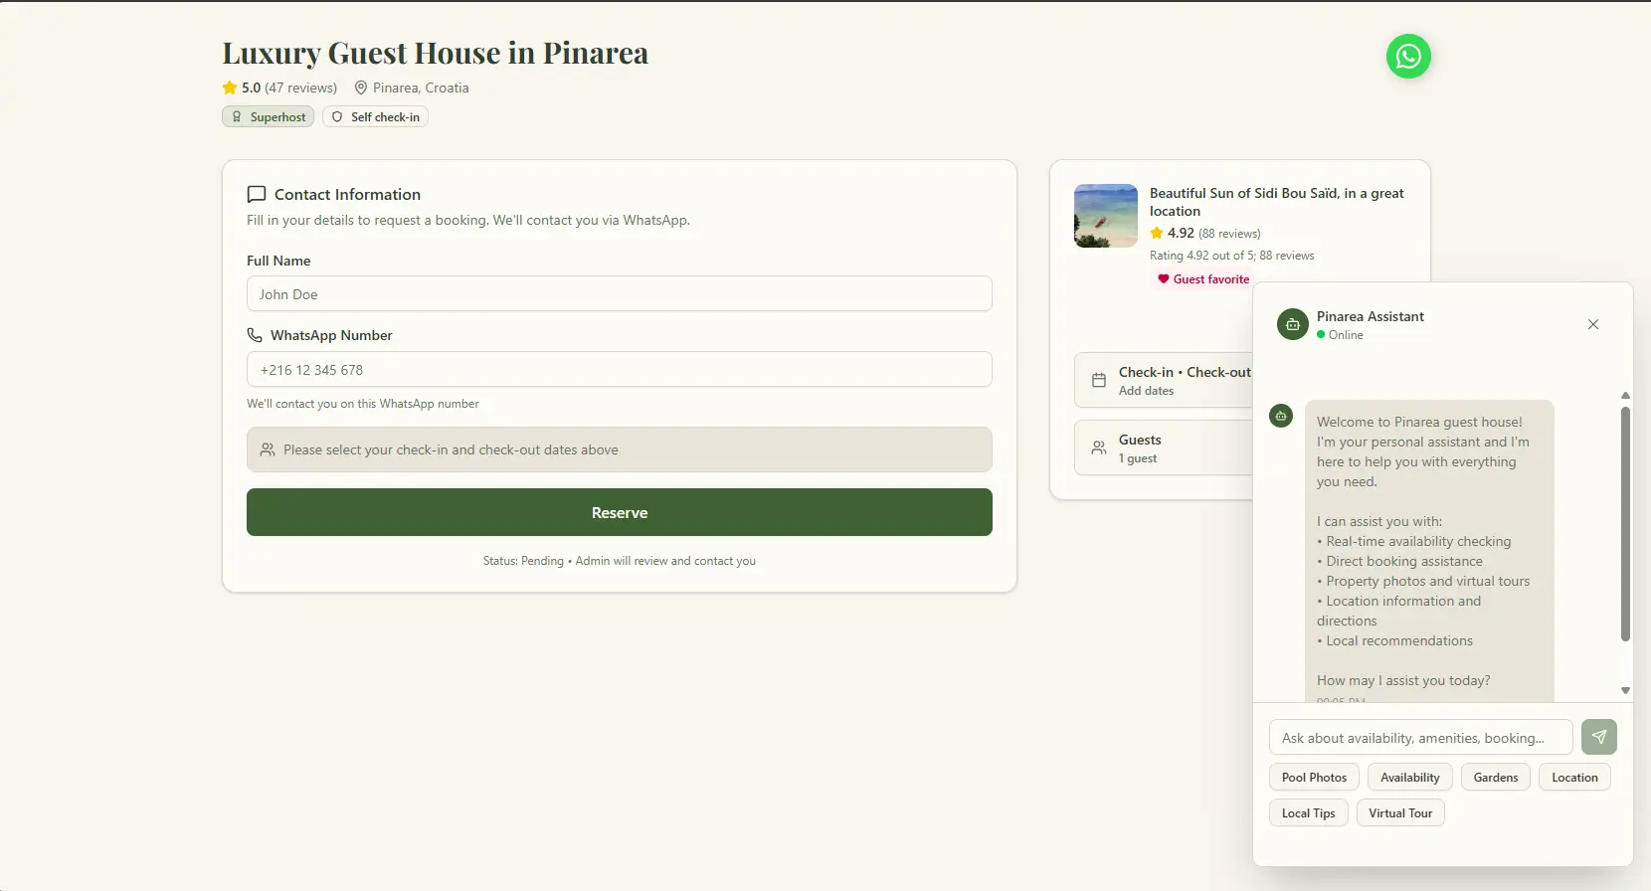Screen dimensions: 1651x891
Task: Select the Pool Photos quick reply
Action: 1314,778
